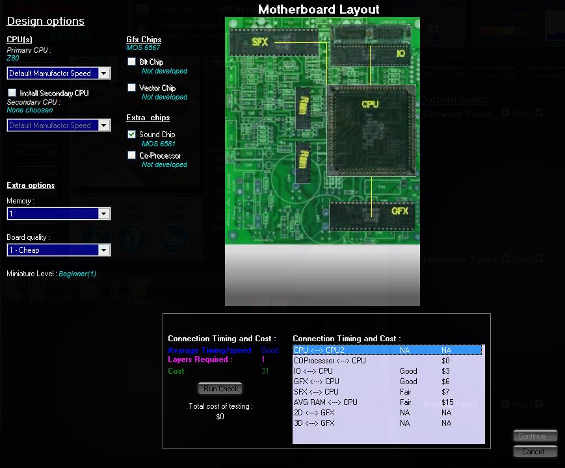Select the 2D <--> GFX row
Screen dimensions: 565x468
coord(388,413)
